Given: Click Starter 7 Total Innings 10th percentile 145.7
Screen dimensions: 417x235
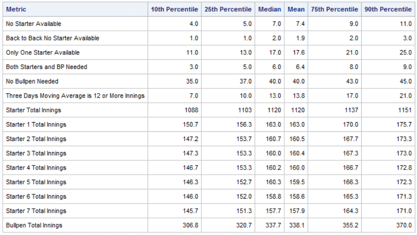Looking at the screenshot, I should (x=190, y=211).
